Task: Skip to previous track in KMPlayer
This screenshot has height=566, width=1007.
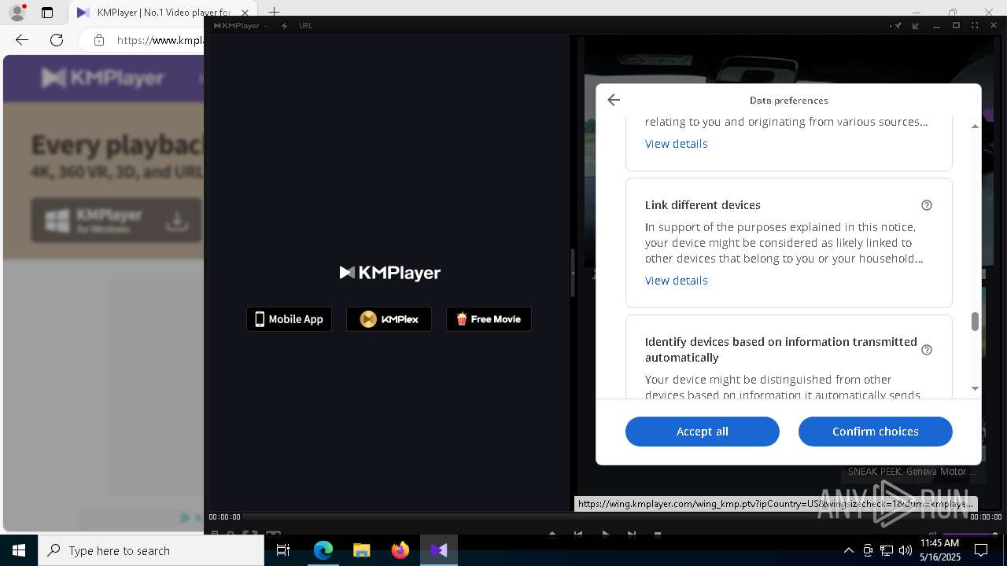Action: pyautogui.click(x=578, y=535)
